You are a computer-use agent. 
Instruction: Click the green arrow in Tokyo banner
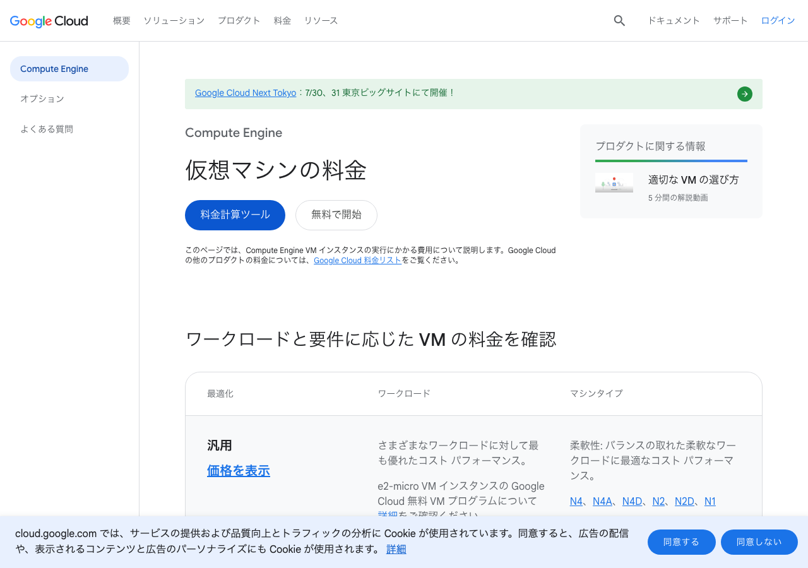tap(745, 94)
